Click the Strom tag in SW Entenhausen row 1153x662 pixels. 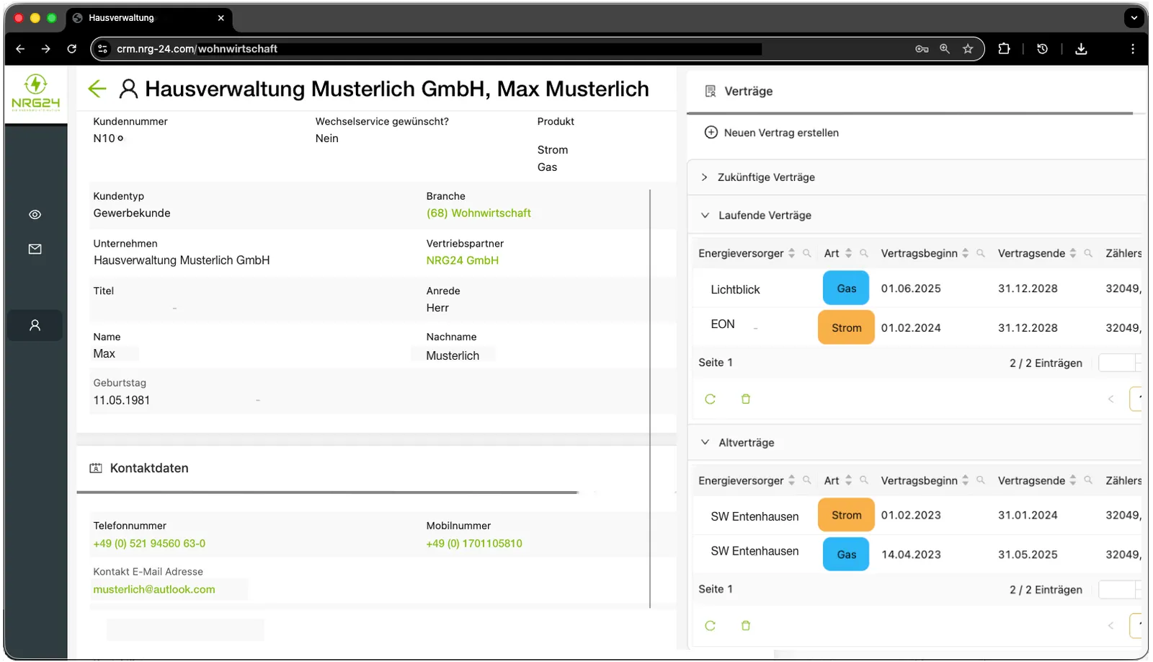[x=846, y=516]
